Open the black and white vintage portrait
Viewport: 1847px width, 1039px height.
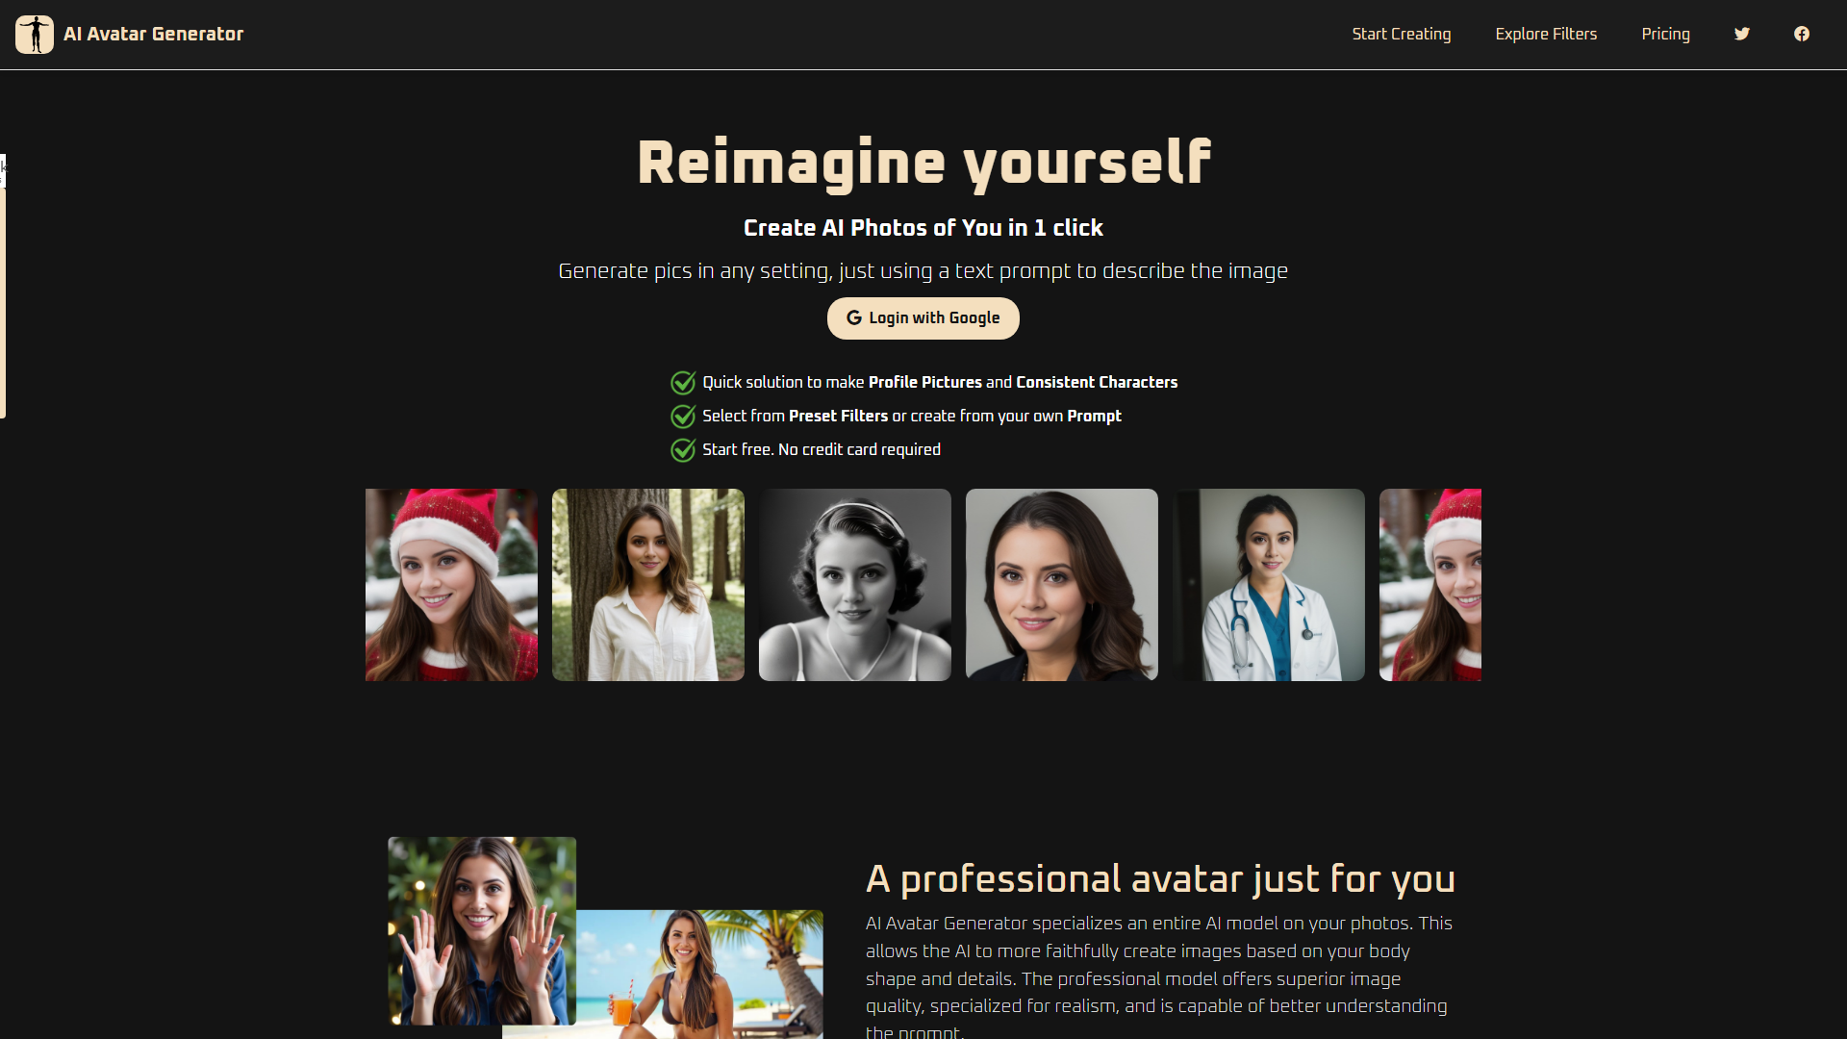(x=854, y=585)
